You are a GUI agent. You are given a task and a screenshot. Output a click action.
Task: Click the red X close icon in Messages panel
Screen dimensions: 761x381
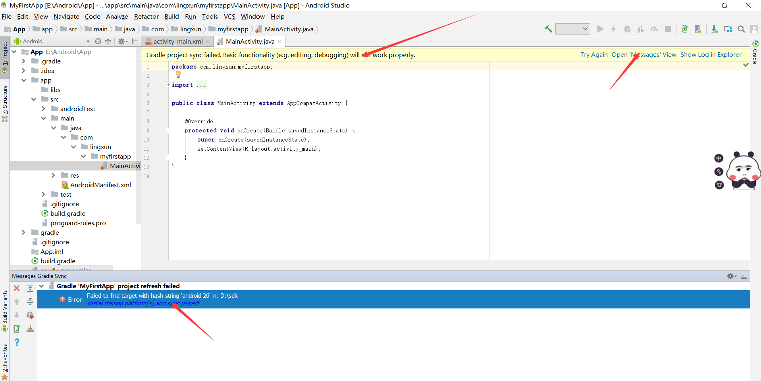tap(17, 288)
